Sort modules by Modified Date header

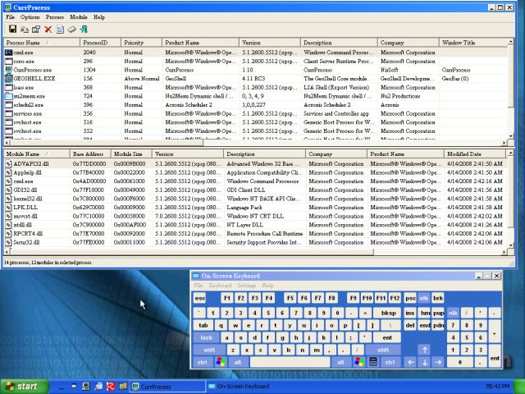tap(475, 154)
